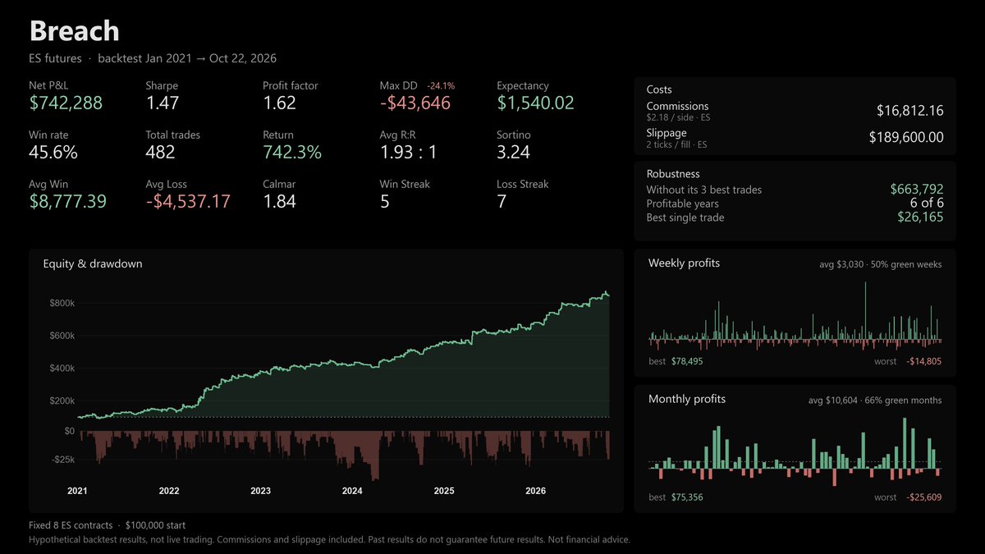Click the -24.1% drawdown percentage
The width and height of the screenshot is (985, 554).
[x=441, y=85]
